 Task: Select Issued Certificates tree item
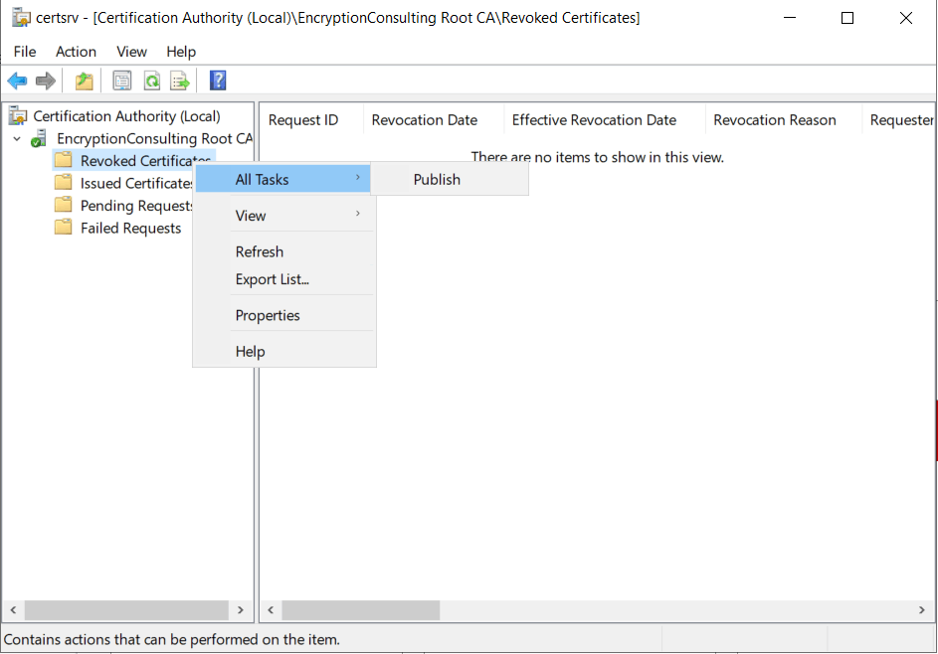point(136,183)
